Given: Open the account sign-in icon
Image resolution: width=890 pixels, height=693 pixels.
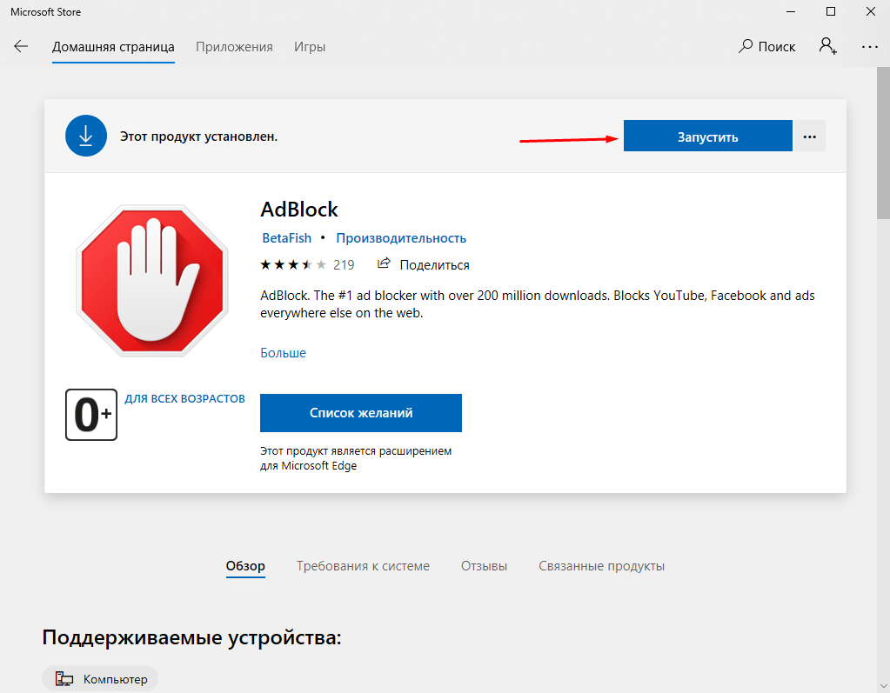Looking at the screenshot, I should point(827,46).
